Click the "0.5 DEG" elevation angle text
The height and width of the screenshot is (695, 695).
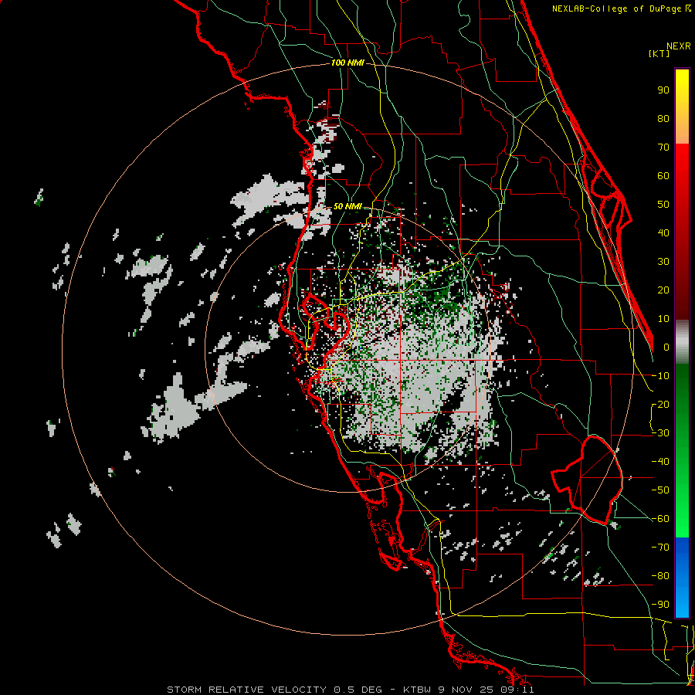(x=358, y=690)
